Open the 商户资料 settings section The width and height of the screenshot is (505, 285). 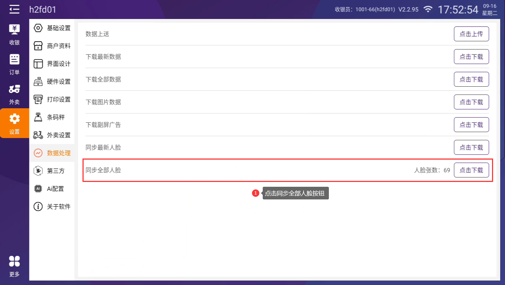(x=58, y=46)
